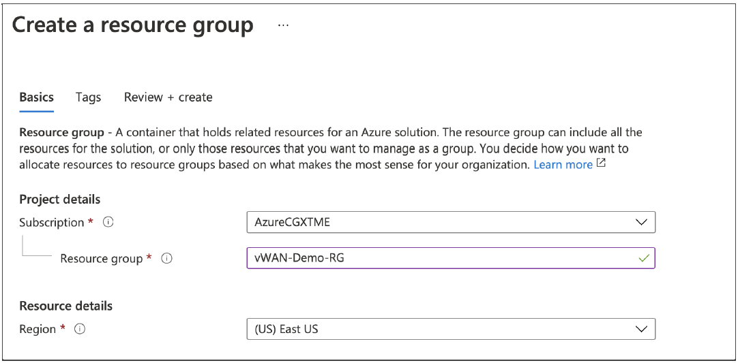Click the external link icon beside Learn more
Viewport: 738px width, 363px height.
pos(601,164)
